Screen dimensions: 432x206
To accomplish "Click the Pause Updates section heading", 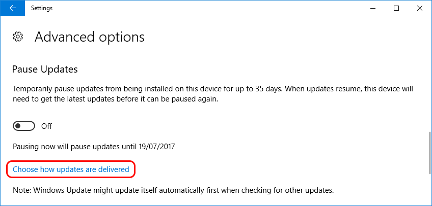I will pyautogui.click(x=45, y=69).
